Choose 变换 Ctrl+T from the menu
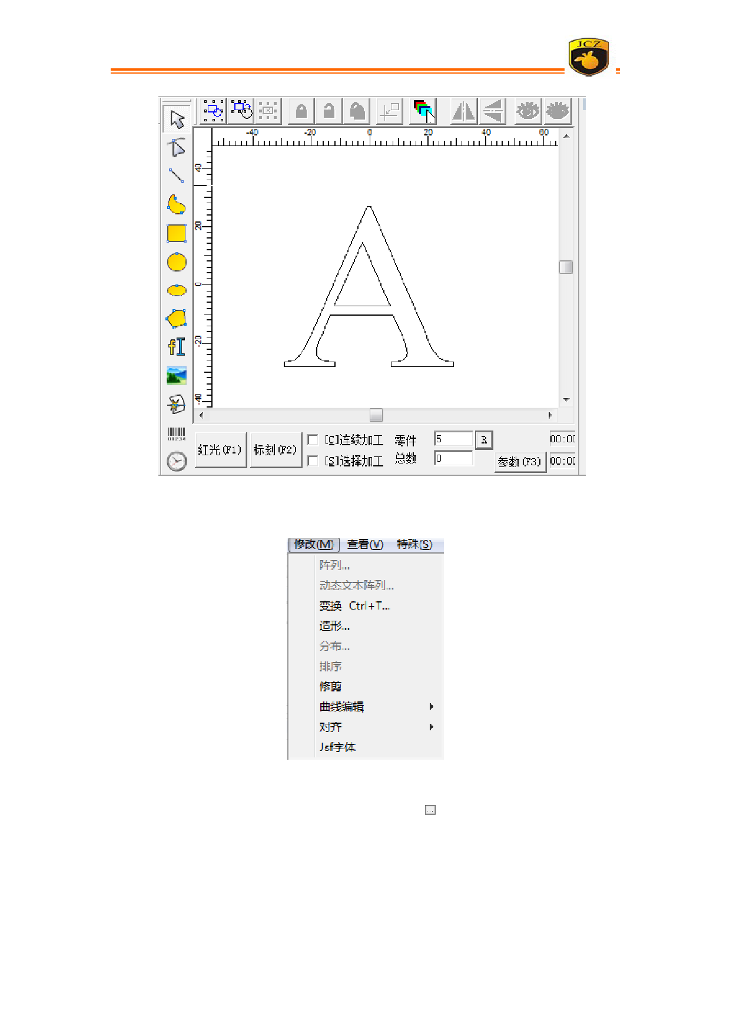Screen dimensions: 730x1033 click(x=354, y=606)
